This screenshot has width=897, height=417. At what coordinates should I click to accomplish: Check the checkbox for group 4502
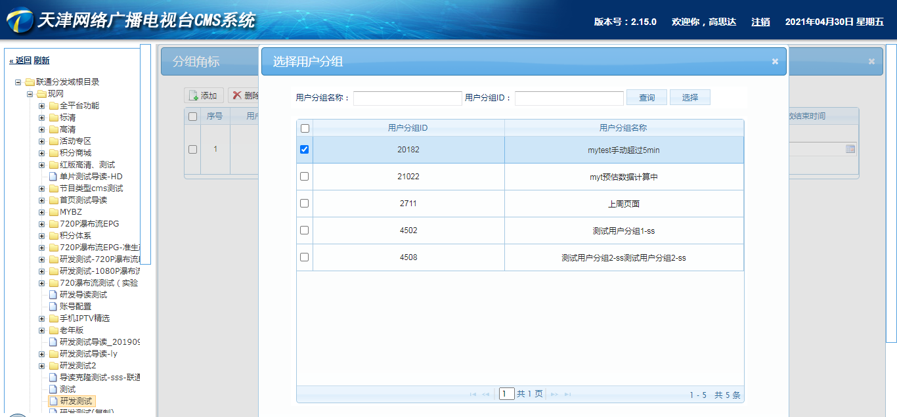[x=304, y=230]
